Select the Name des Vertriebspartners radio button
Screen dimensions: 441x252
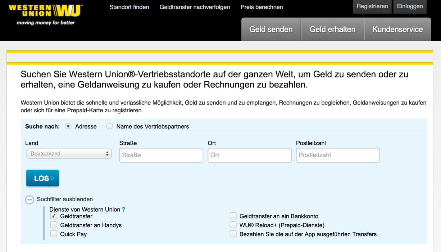pyautogui.click(x=109, y=126)
